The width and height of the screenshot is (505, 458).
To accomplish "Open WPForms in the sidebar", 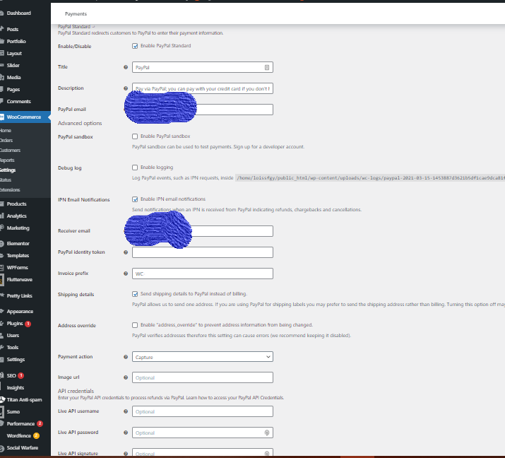I will [18, 267].
